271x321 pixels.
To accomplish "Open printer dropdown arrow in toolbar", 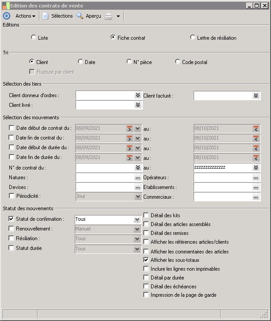I will pos(118,16).
